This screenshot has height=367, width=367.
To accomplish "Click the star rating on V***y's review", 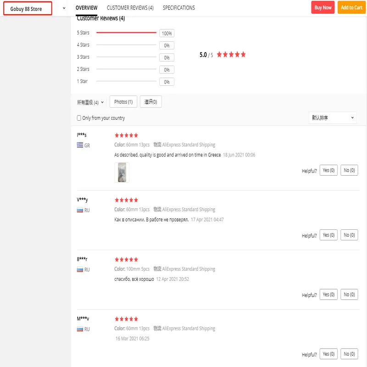I will [x=126, y=200].
